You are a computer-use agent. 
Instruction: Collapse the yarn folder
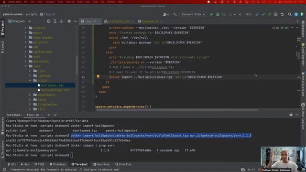(25, 66)
